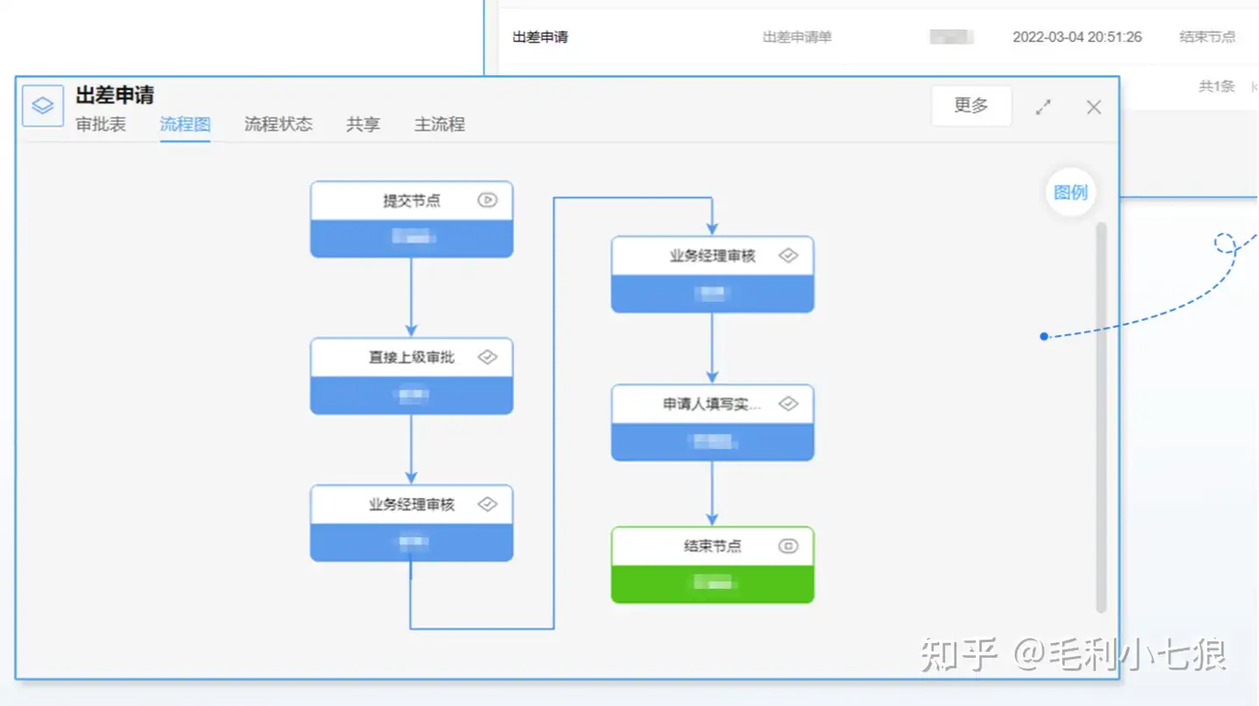Screen dimensions: 1259x706
Task: Click 出差申请 in the background list row
Action: tap(540, 37)
